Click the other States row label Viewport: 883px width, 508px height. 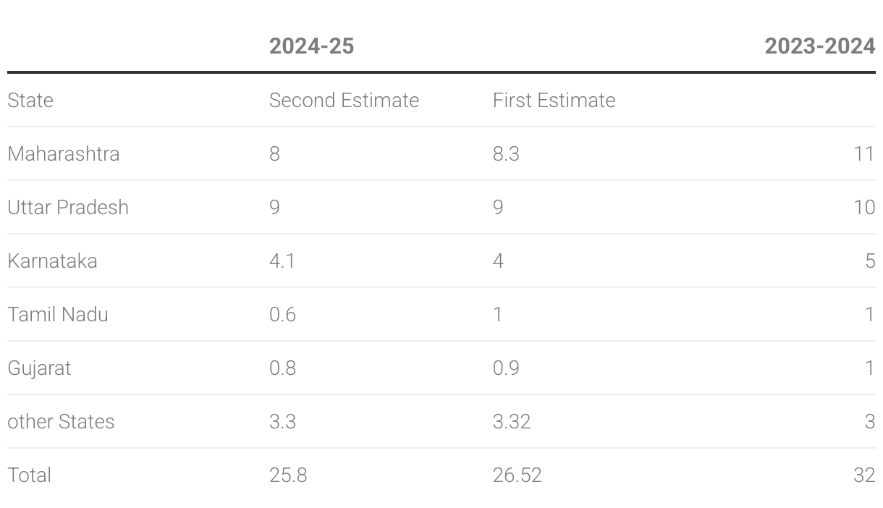[x=61, y=421]
